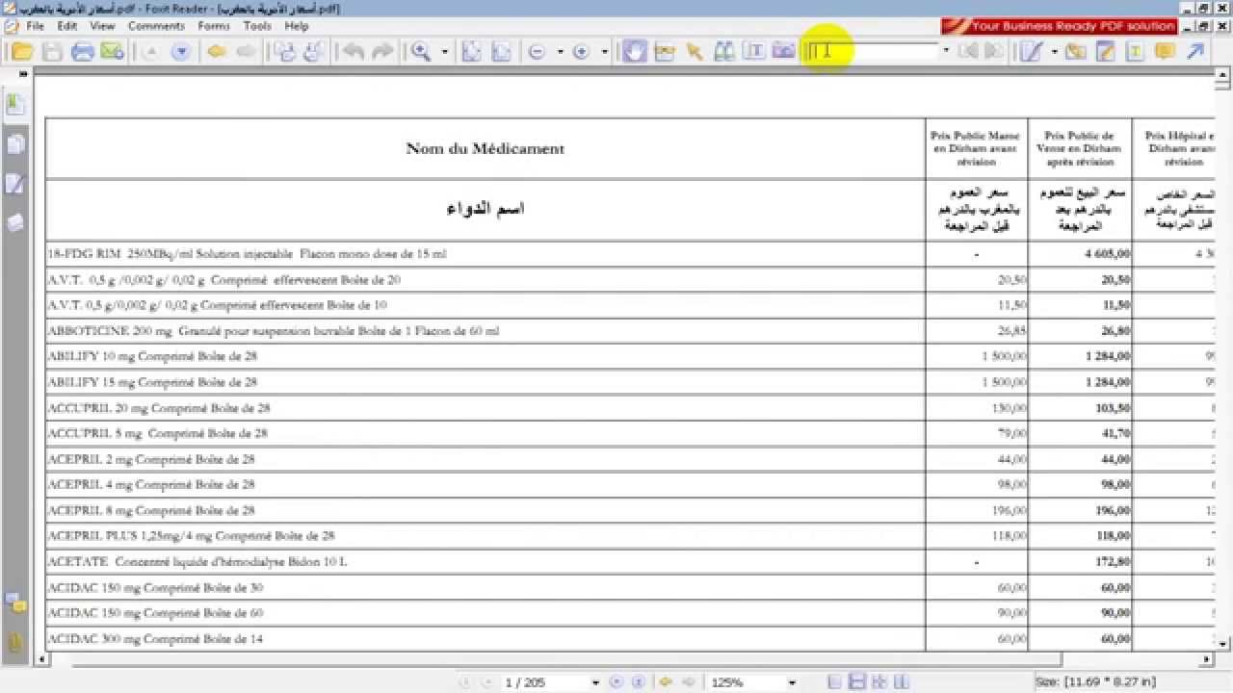Go to previous view in status bar

[665, 682]
